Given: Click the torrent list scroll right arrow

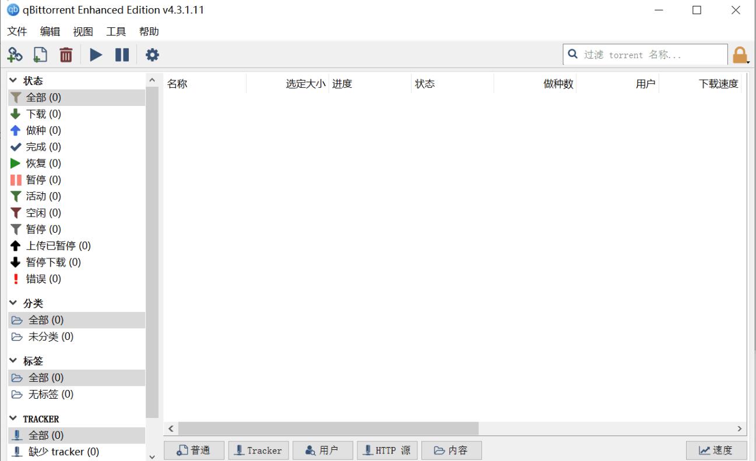Looking at the screenshot, I should 740,428.
